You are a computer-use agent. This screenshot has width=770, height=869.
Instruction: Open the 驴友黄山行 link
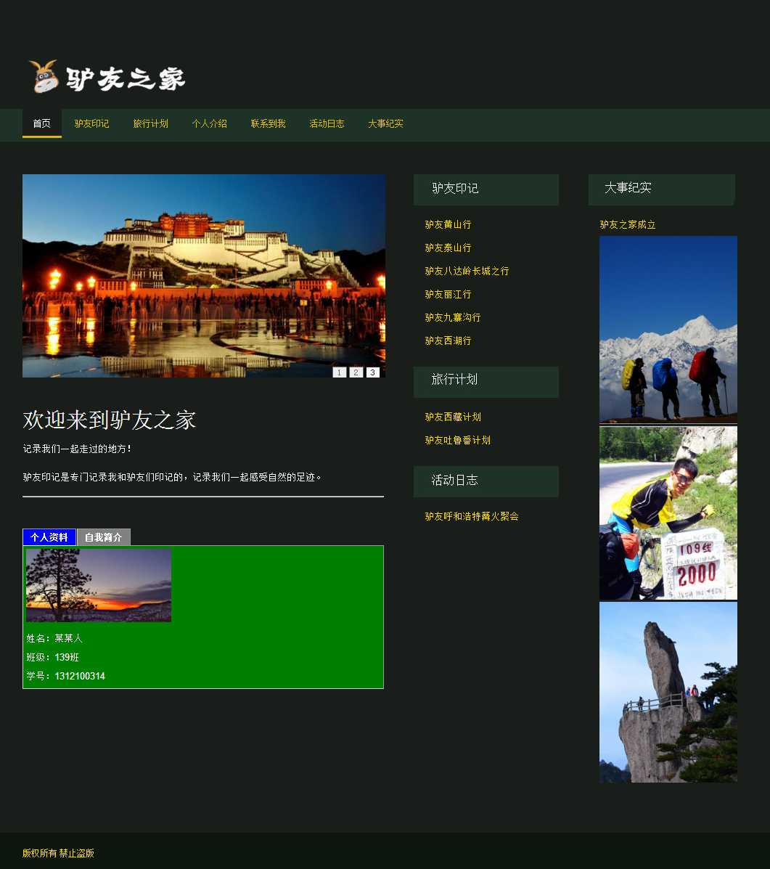[x=448, y=225]
